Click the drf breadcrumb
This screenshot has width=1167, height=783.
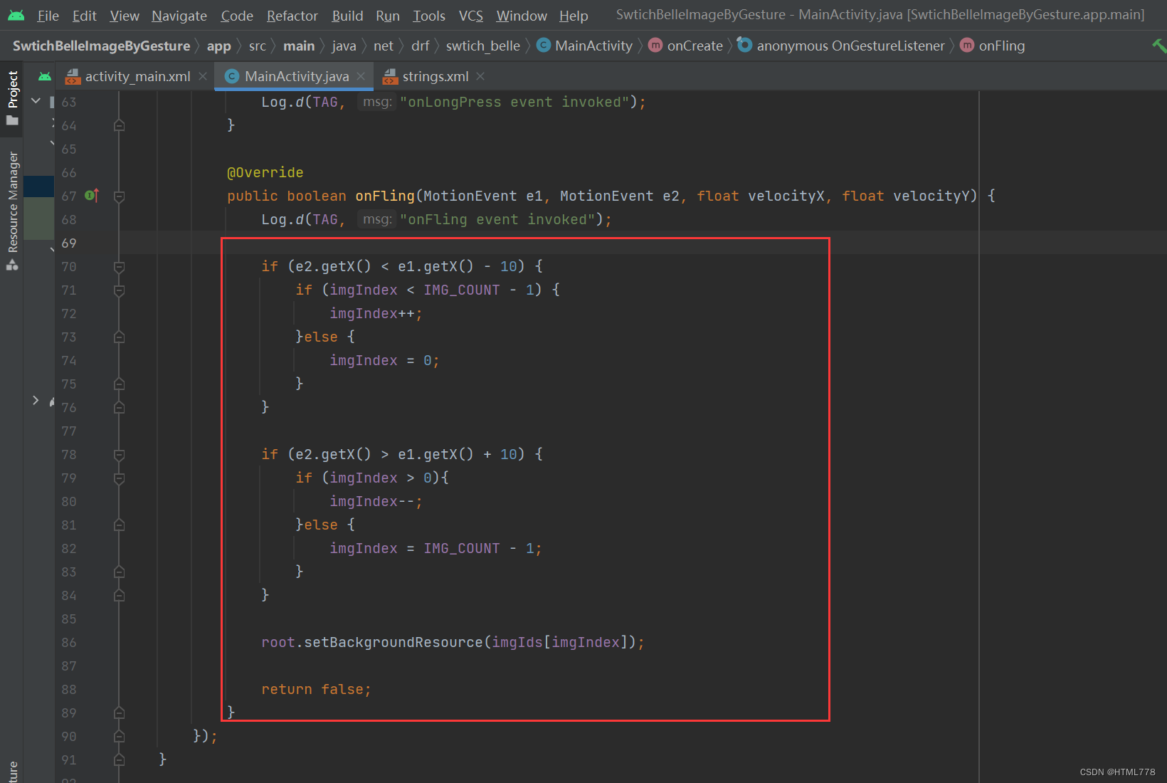(x=421, y=46)
